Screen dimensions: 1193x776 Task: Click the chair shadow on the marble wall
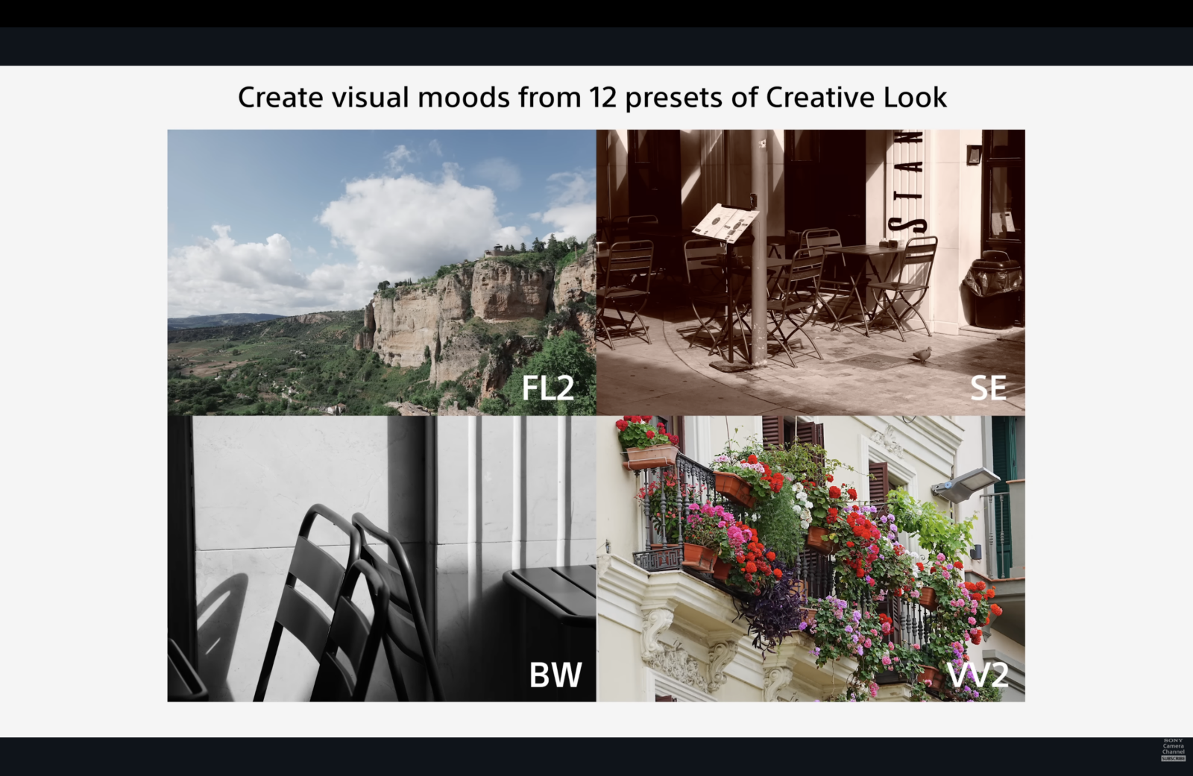click(x=218, y=615)
